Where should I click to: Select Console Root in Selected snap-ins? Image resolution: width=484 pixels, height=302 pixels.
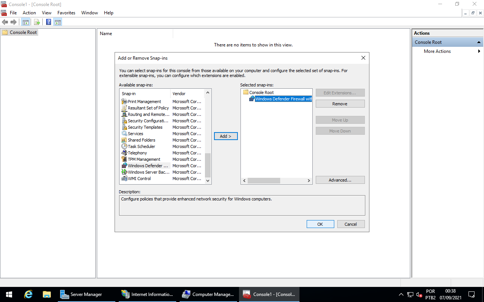261,92
